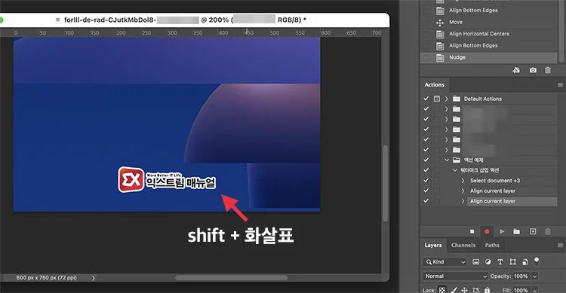566x293 pixels.
Task: Lock image pixels brush icon
Action: tap(454, 290)
